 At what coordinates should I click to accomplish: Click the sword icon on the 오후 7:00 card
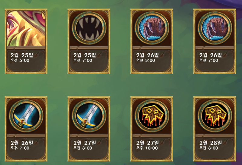[26, 116]
